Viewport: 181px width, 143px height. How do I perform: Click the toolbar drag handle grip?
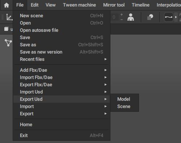(3, 17)
